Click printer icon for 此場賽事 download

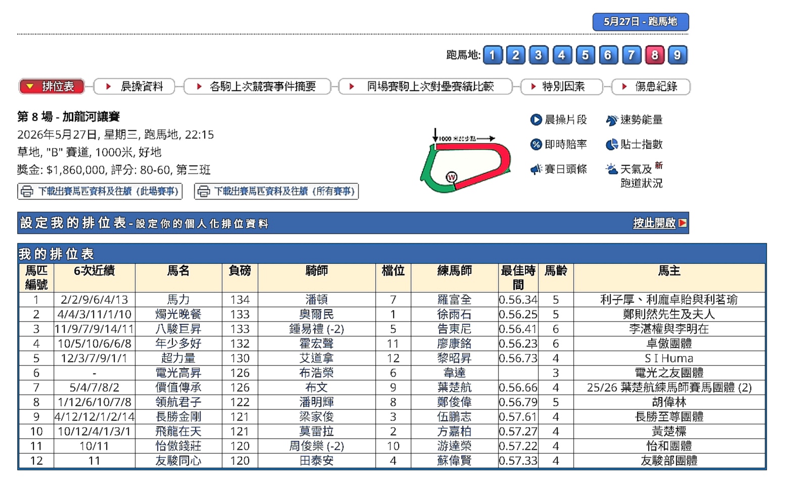point(27,191)
